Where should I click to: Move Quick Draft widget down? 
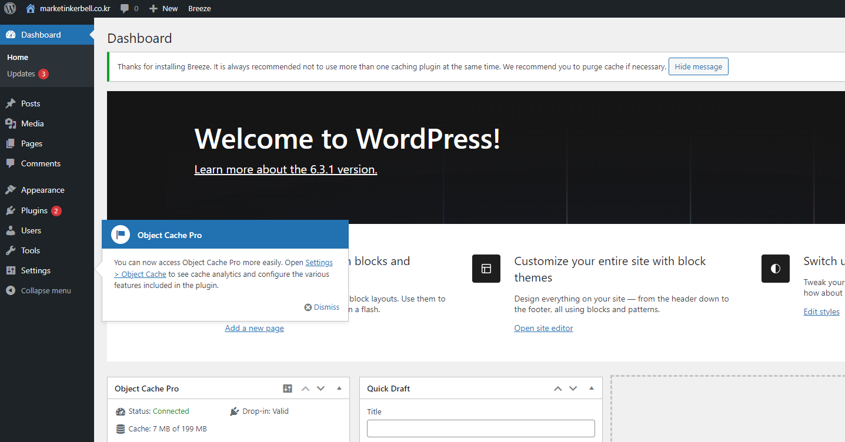[x=573, y=389]
